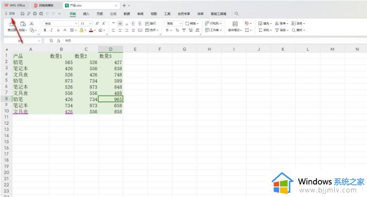Click the Increase font size icon
Image resolution: width=367 pixels, height=197 pixels.
(x=97, y=23)
